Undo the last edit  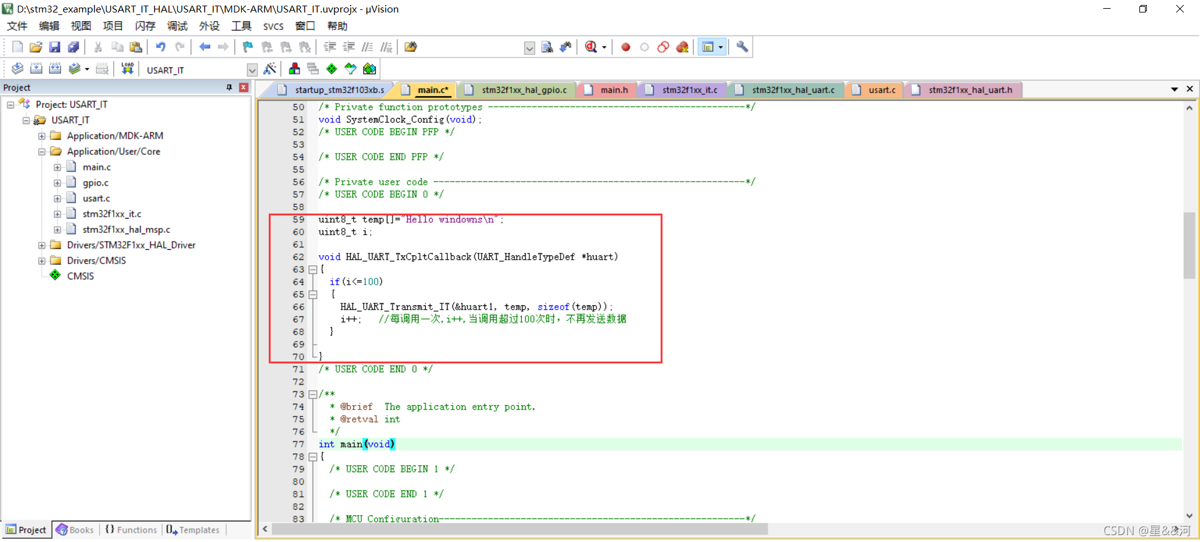pyautogui.click(x=161, y=47)
